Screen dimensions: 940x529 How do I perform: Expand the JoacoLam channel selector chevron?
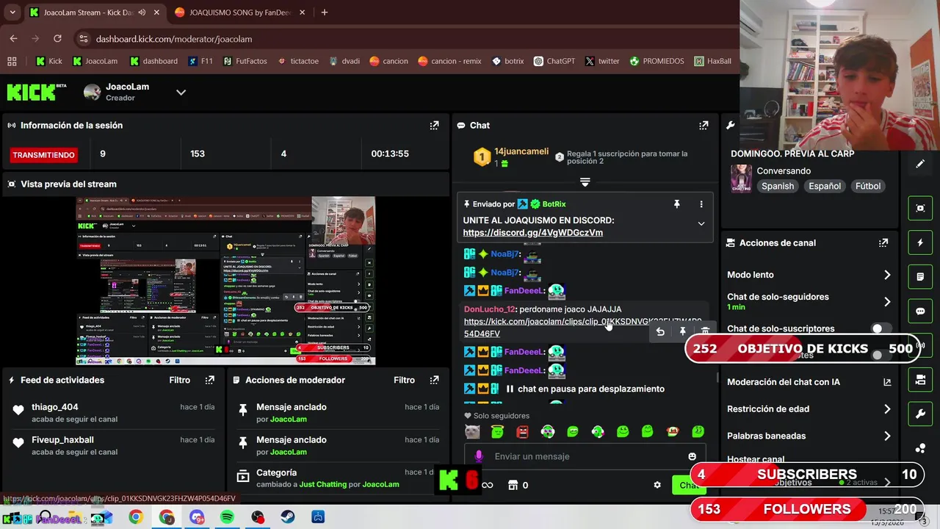tap(181, 93)
